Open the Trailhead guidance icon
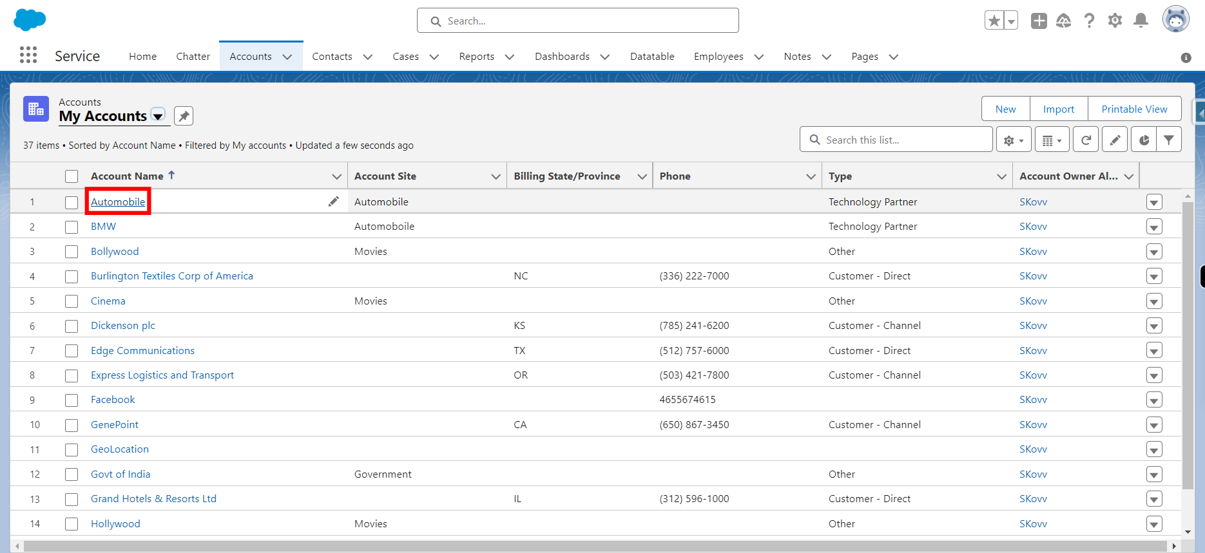 pos(1064,21)
